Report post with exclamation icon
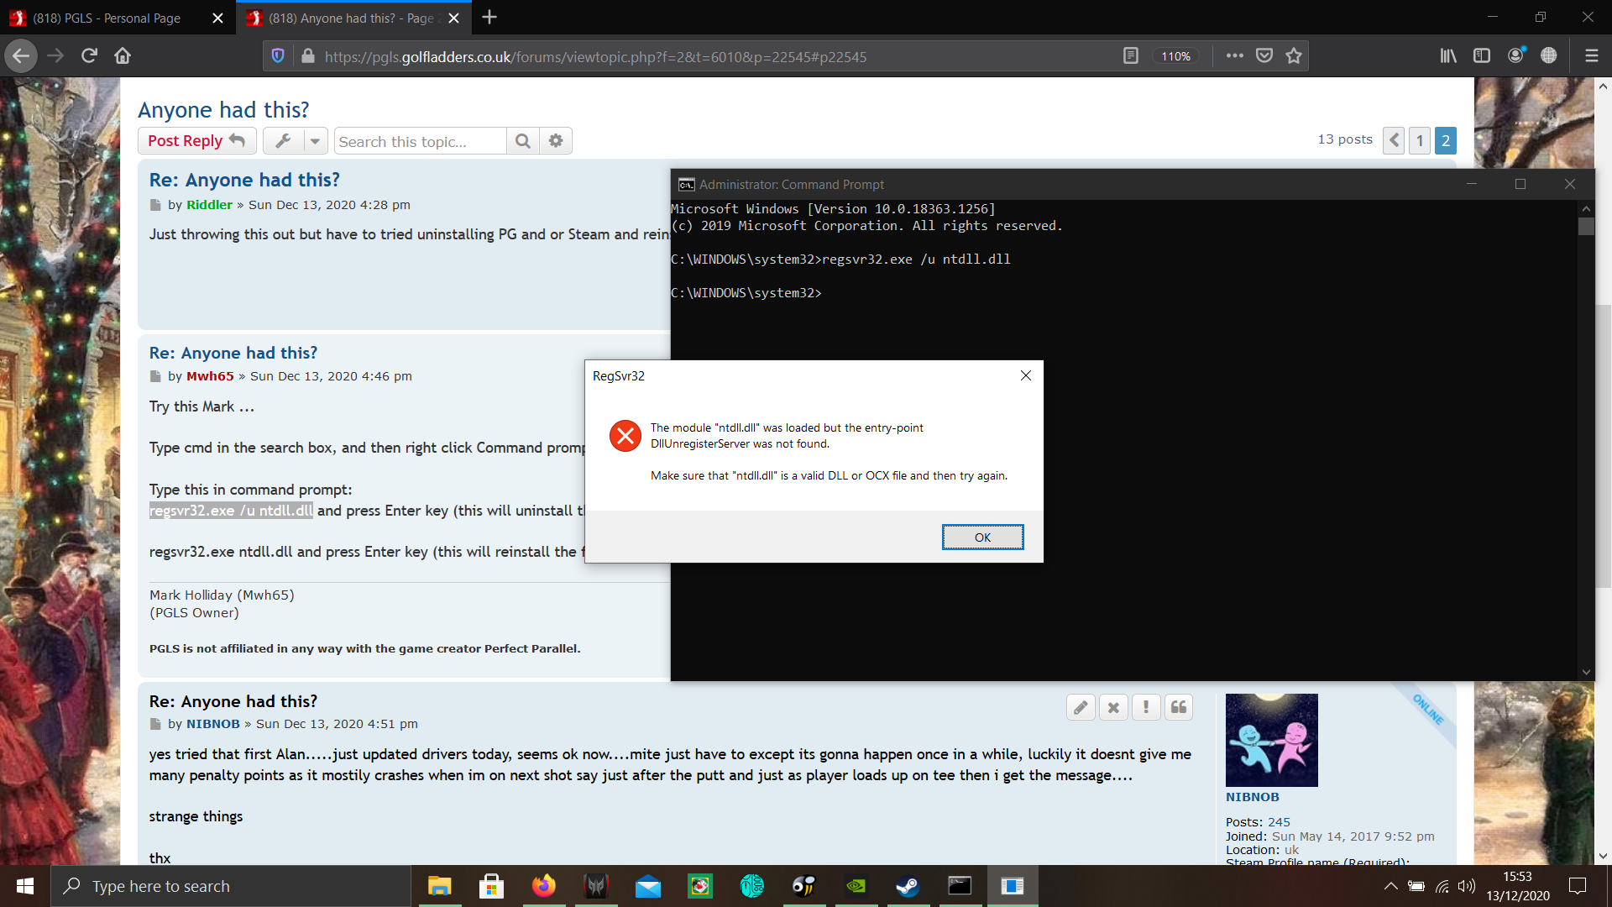 pos(1146,707)
